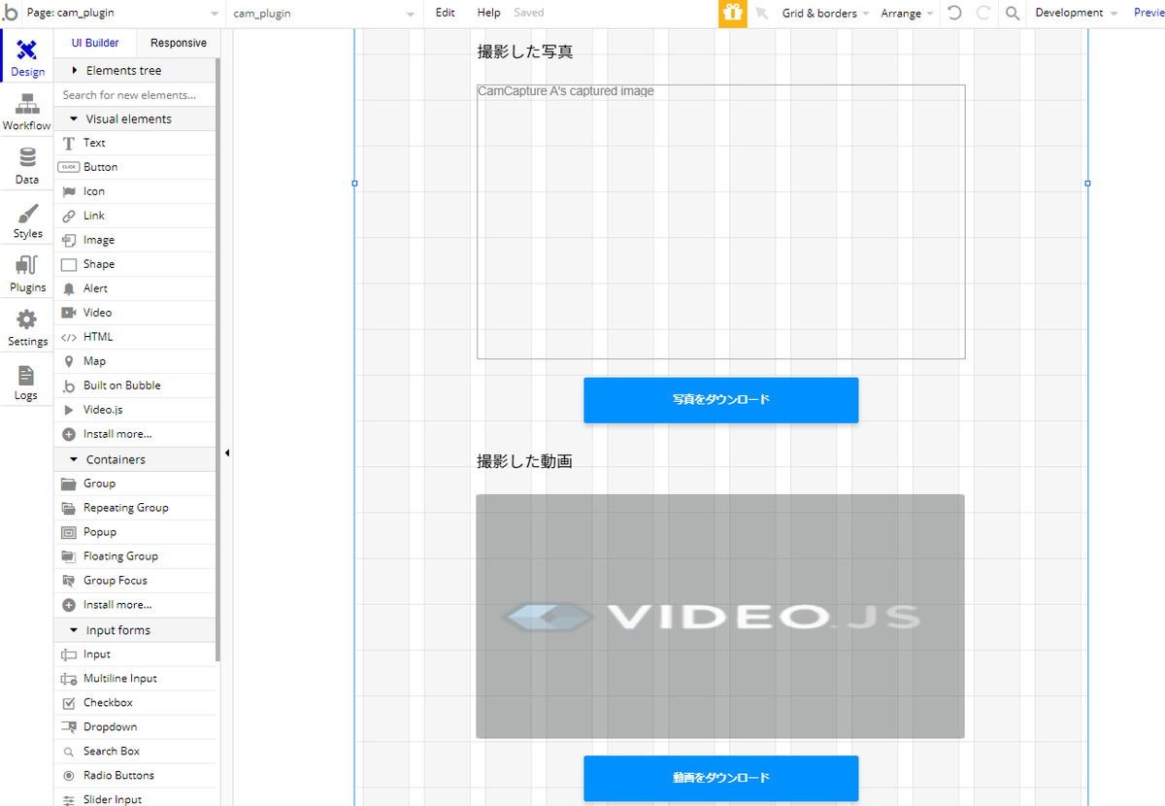
Task: Click the gift promotions icon
Action: tap(732, 13)
